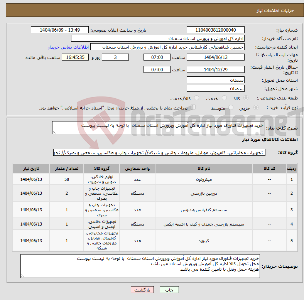304x300 pixels.
Task: Click the resize handle of شرح کلی نیاز box
Action: (54, 132)
